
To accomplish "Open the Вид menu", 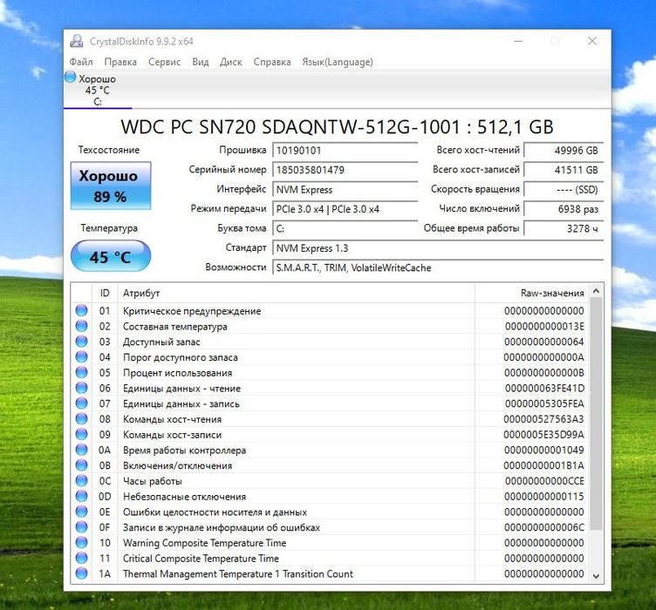I will (201, 62).
